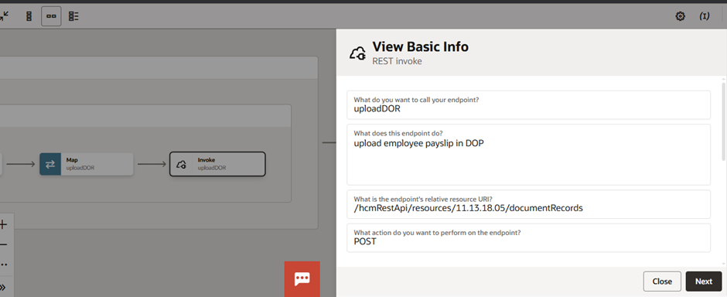
Task: Click the Next button
Action: (x=703, y=282)
